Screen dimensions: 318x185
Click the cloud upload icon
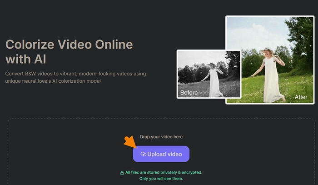(x=144, y=154)
